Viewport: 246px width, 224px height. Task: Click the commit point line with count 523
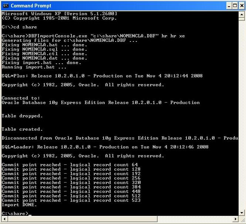click(71, 200)
